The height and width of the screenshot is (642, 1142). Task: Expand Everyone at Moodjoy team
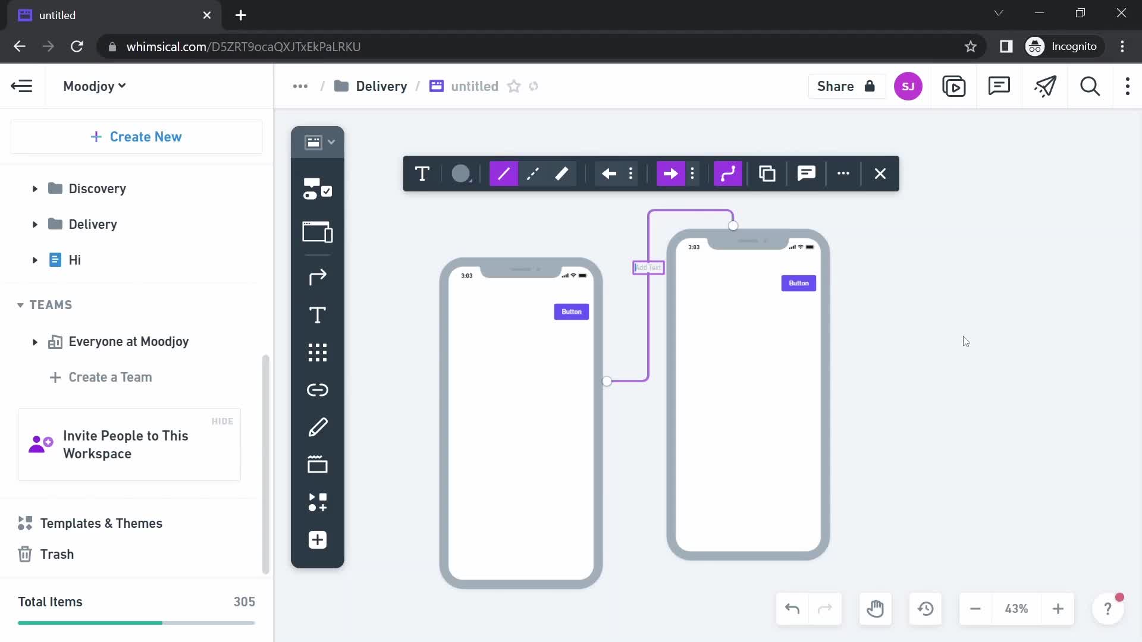point(34,342)
